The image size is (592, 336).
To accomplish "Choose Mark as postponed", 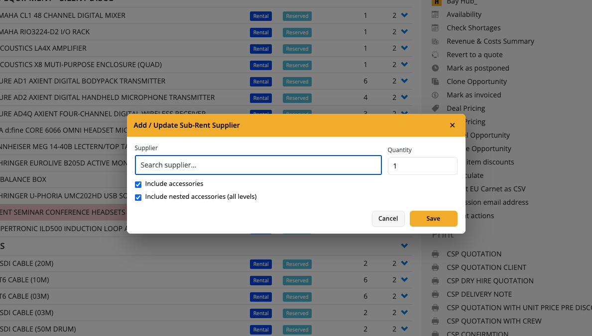I will click(x=478, y=68).
